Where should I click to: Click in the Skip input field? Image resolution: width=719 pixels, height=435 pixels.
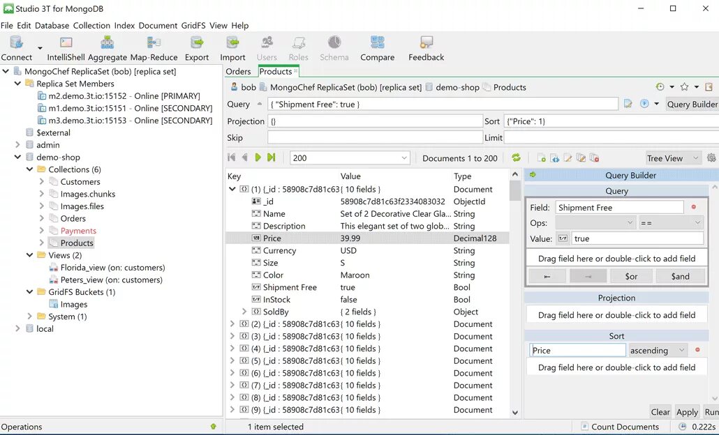(x=375, y=138)
